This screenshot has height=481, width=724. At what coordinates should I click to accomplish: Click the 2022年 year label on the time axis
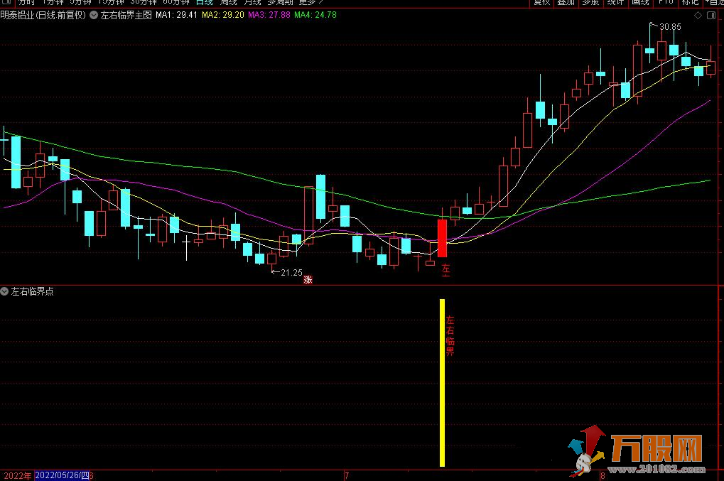18,476
